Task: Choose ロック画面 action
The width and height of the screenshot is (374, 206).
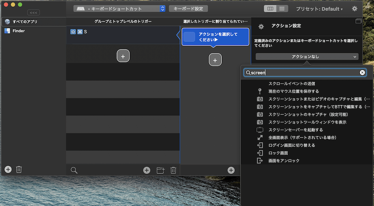Action: [x=307, y=153]
